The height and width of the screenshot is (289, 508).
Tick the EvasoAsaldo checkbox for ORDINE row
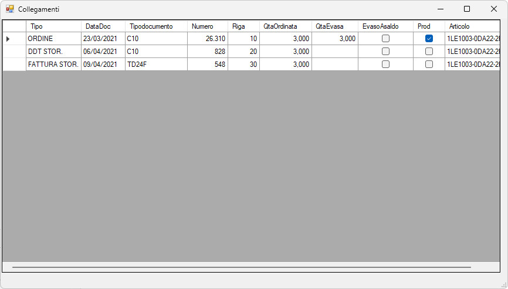pos(385,39)
